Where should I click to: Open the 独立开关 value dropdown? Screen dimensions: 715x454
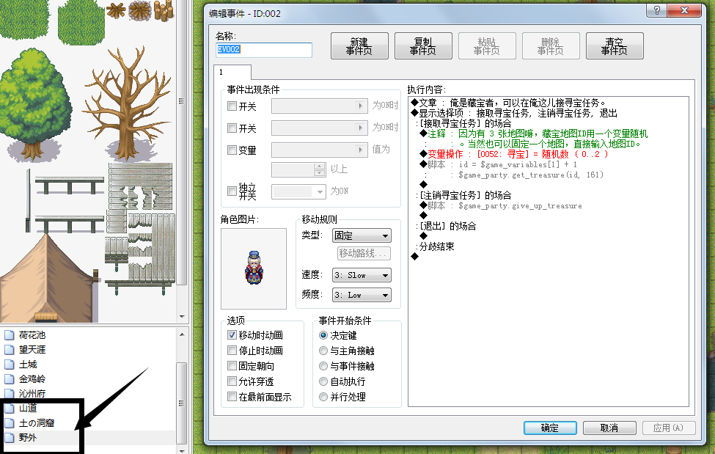pos(298,191)
